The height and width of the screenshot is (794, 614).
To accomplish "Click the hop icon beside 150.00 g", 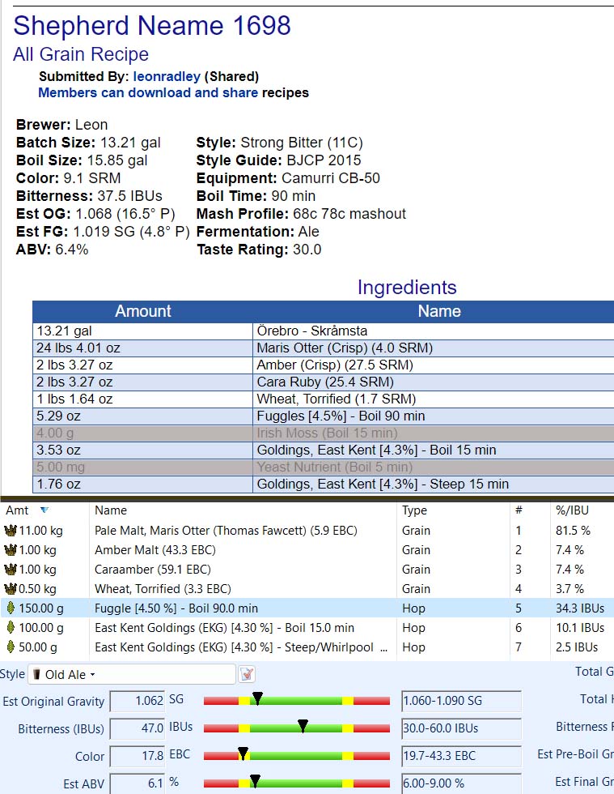I will pos(11,608).
